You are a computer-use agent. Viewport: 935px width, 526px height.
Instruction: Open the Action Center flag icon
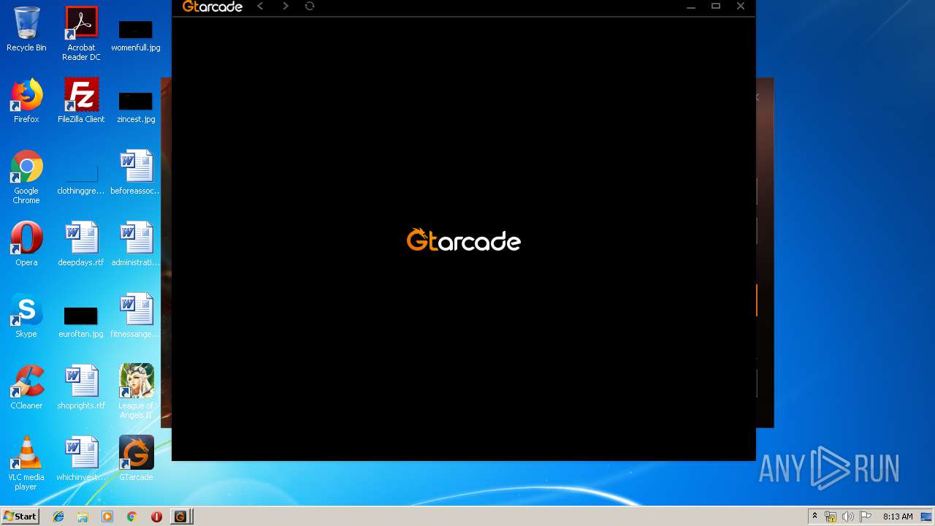click(x=866, y=517)
